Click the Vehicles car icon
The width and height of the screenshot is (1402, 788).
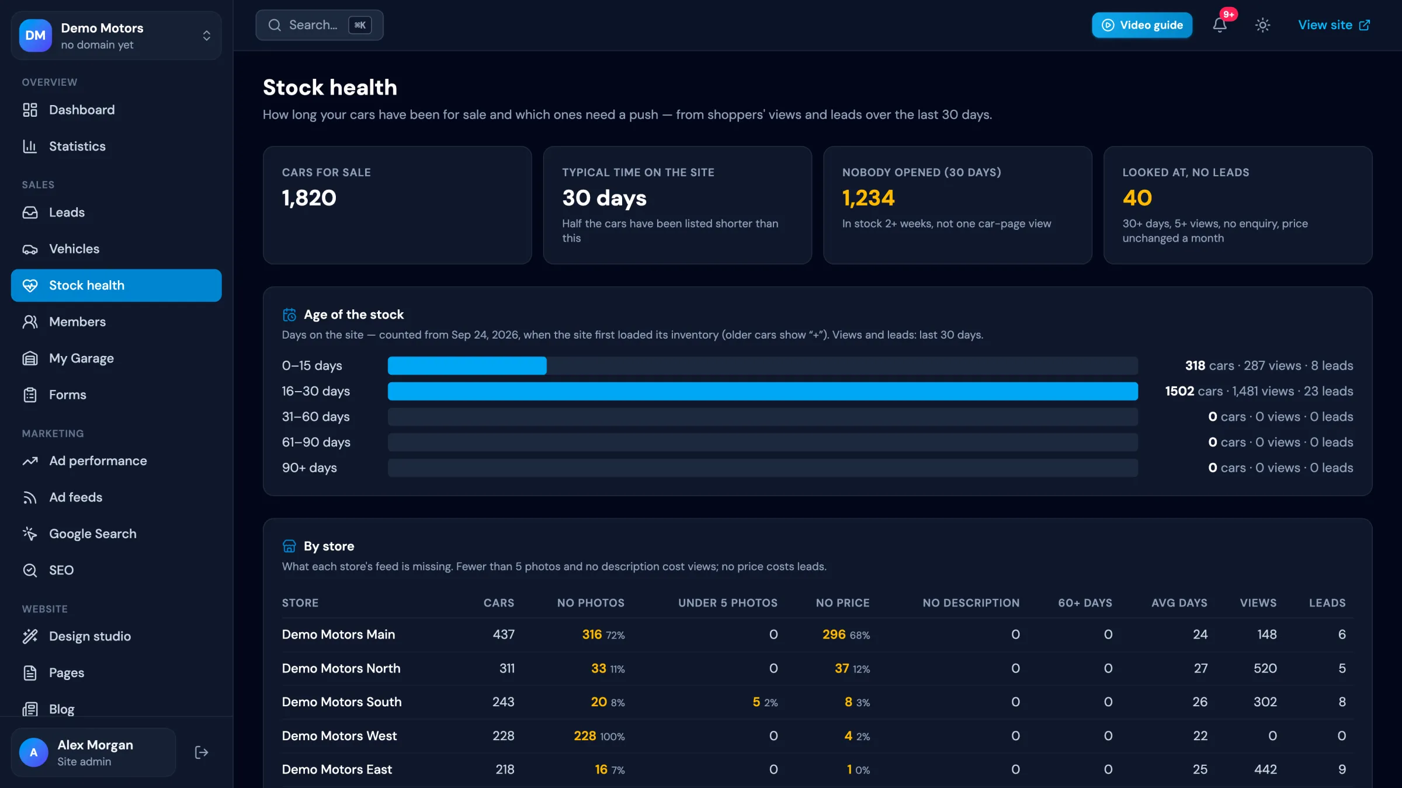point(30,249)
